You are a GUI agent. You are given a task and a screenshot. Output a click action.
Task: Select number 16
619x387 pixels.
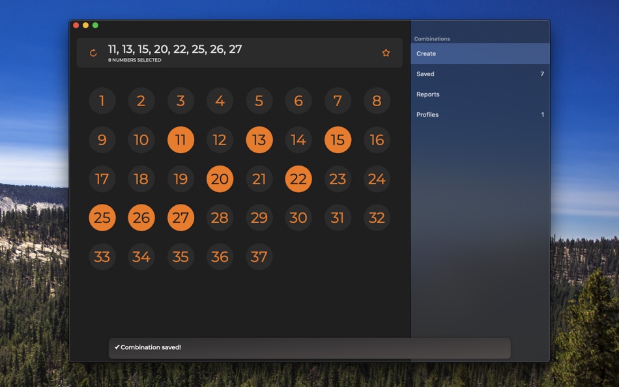(x=377, y=140)
